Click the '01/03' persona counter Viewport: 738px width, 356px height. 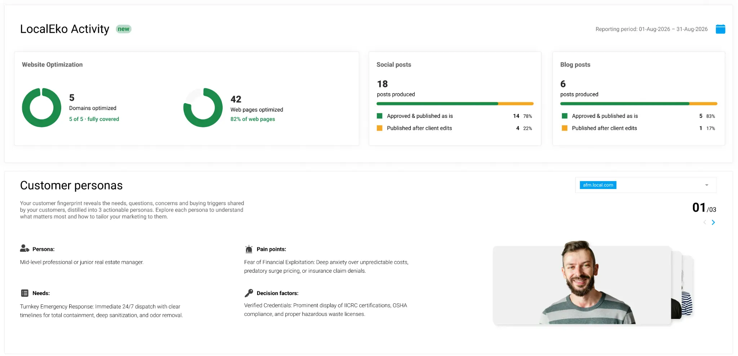pyautogui.click(x=704, y=208)
